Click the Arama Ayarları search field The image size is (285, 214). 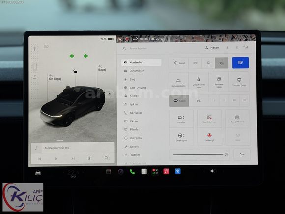click(138, 48)
